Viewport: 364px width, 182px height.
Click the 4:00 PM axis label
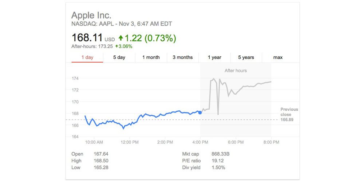tap(200, 142)
